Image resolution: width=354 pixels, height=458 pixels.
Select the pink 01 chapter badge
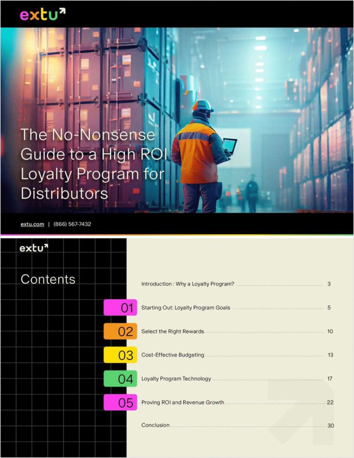tap(120, 308)
